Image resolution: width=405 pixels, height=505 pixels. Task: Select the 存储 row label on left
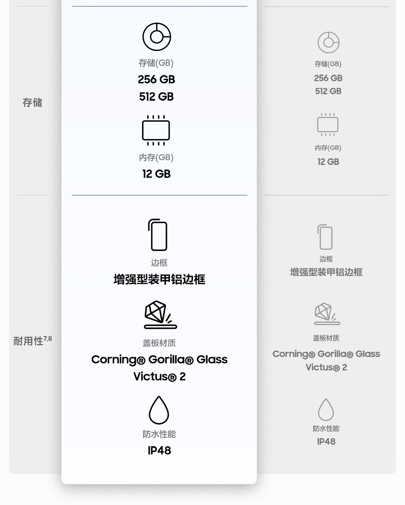coord(32,103)
